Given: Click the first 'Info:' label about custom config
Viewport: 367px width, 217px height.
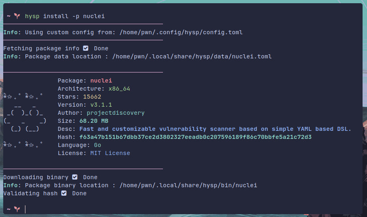Looking at the screenshot, I should tap(12, 32).
